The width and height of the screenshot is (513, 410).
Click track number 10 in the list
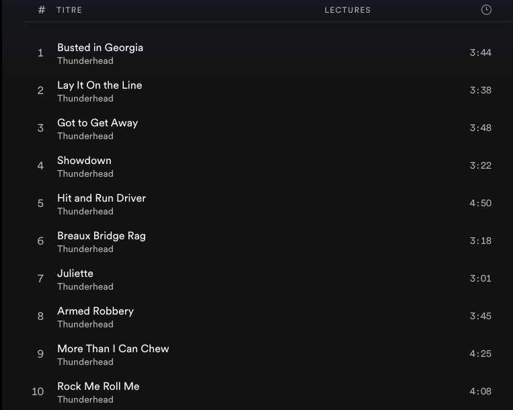tap(38, 391)
